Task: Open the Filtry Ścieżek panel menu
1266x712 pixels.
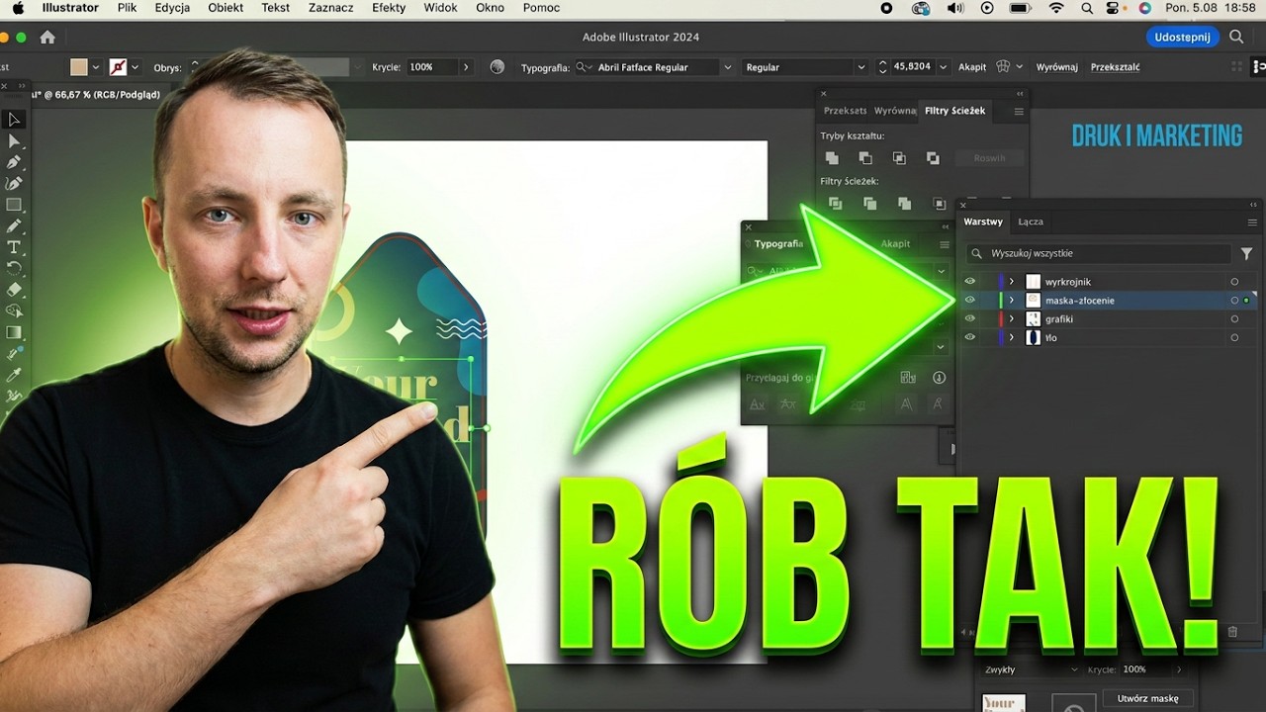Action: (1019, 112)
